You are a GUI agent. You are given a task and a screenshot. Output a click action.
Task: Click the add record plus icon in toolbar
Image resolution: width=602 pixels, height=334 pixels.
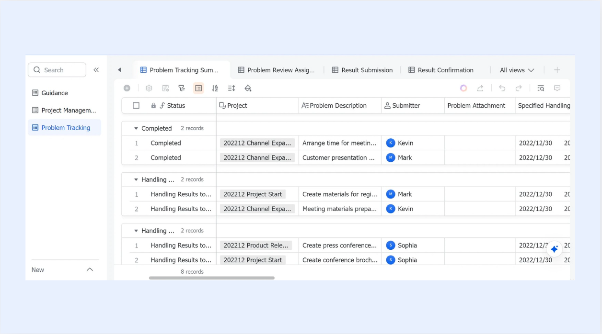tap(127, 88)
